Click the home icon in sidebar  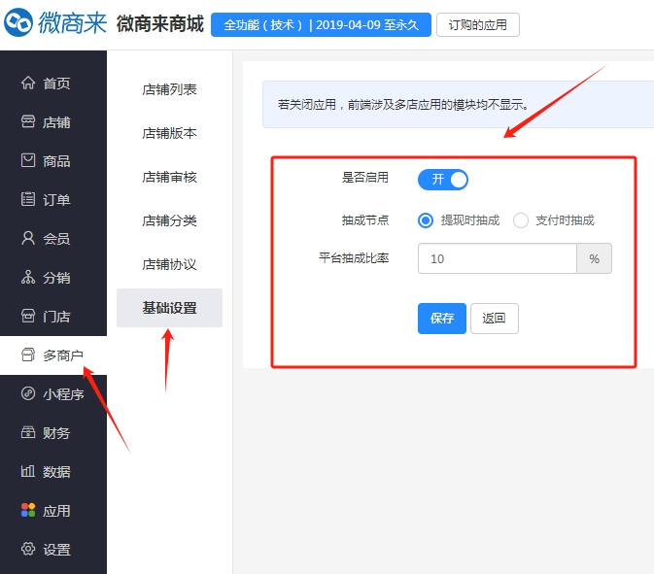pyautogui.click(x=28, y=84)
